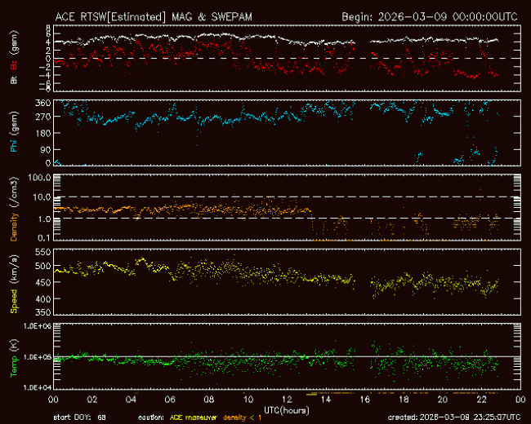Click the "350" tick on the Speed axis
Viewport: 531px width, 424px height.
tap(43, 312)
